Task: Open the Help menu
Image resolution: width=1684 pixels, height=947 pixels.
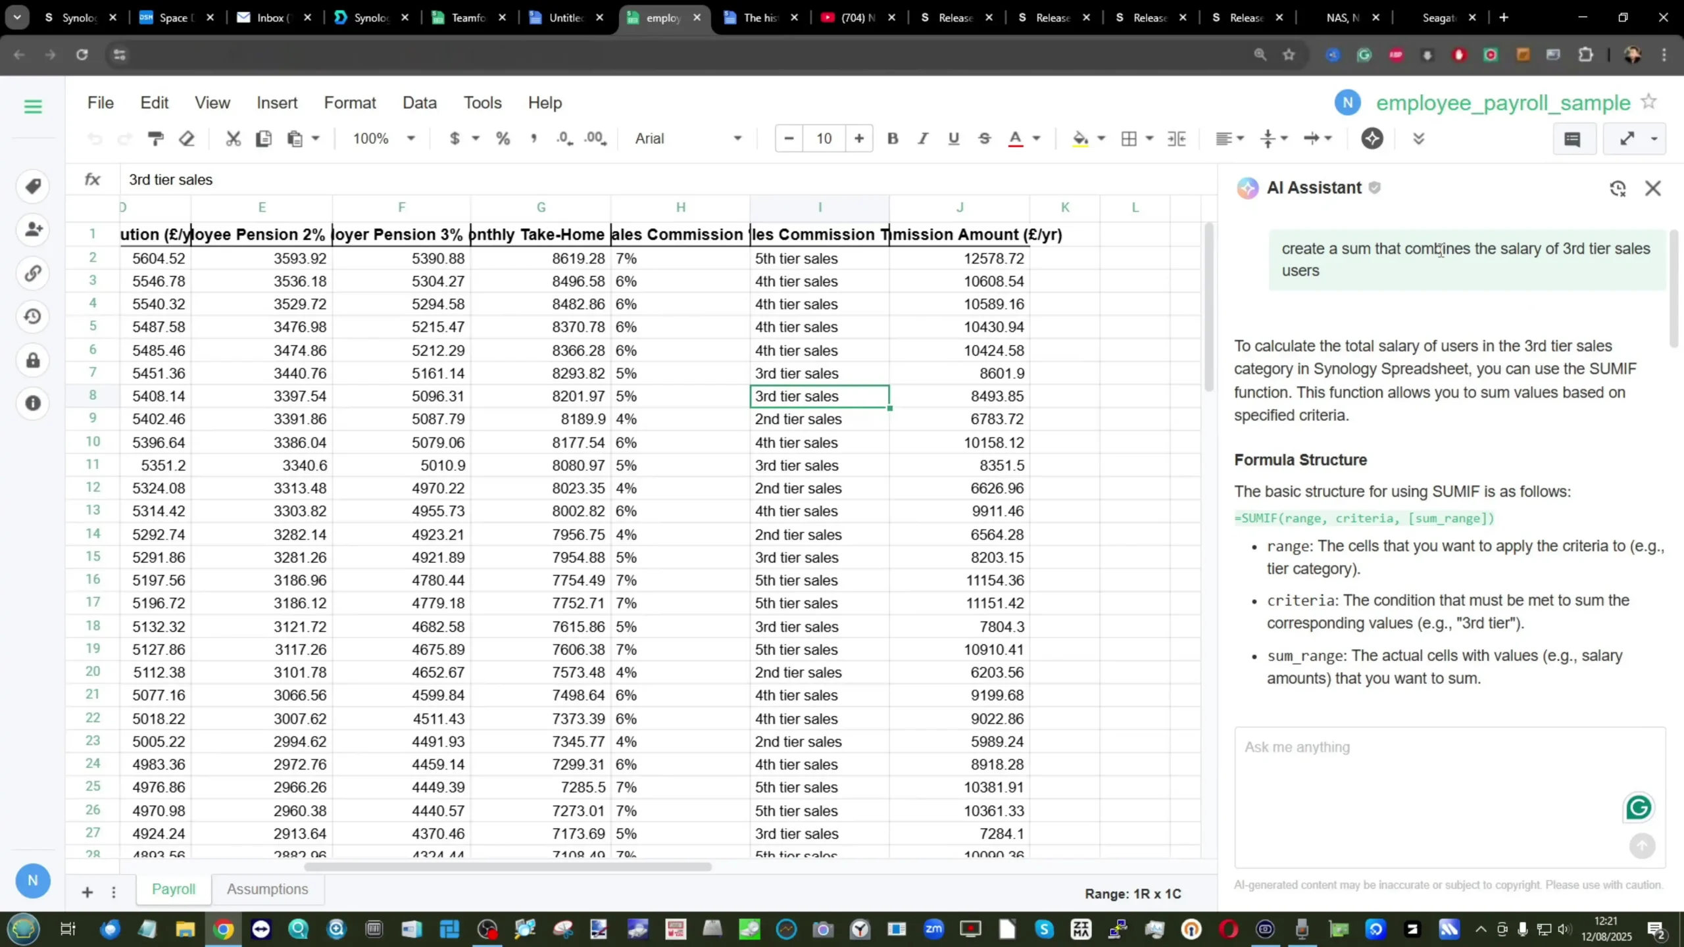Action: click(545, 103)
